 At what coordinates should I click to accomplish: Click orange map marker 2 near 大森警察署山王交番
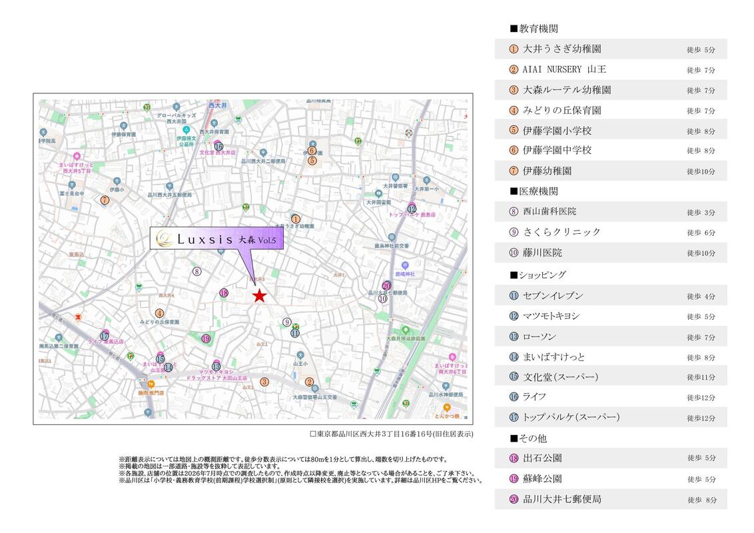click(309, 382)
